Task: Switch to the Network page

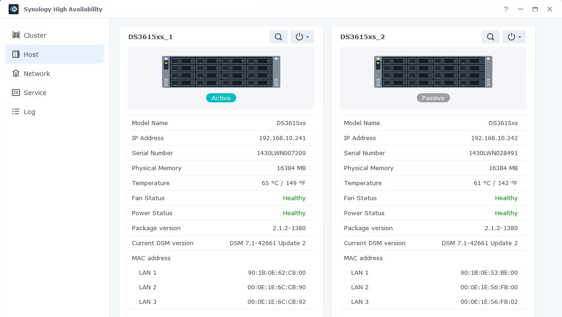Action: point(55,73)
